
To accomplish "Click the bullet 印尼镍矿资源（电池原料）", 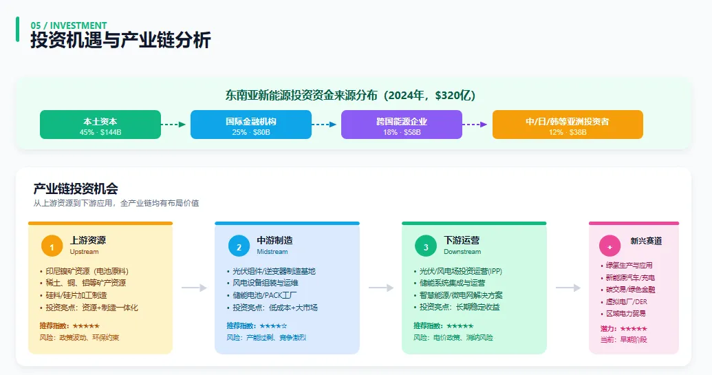I will [87, 271].
